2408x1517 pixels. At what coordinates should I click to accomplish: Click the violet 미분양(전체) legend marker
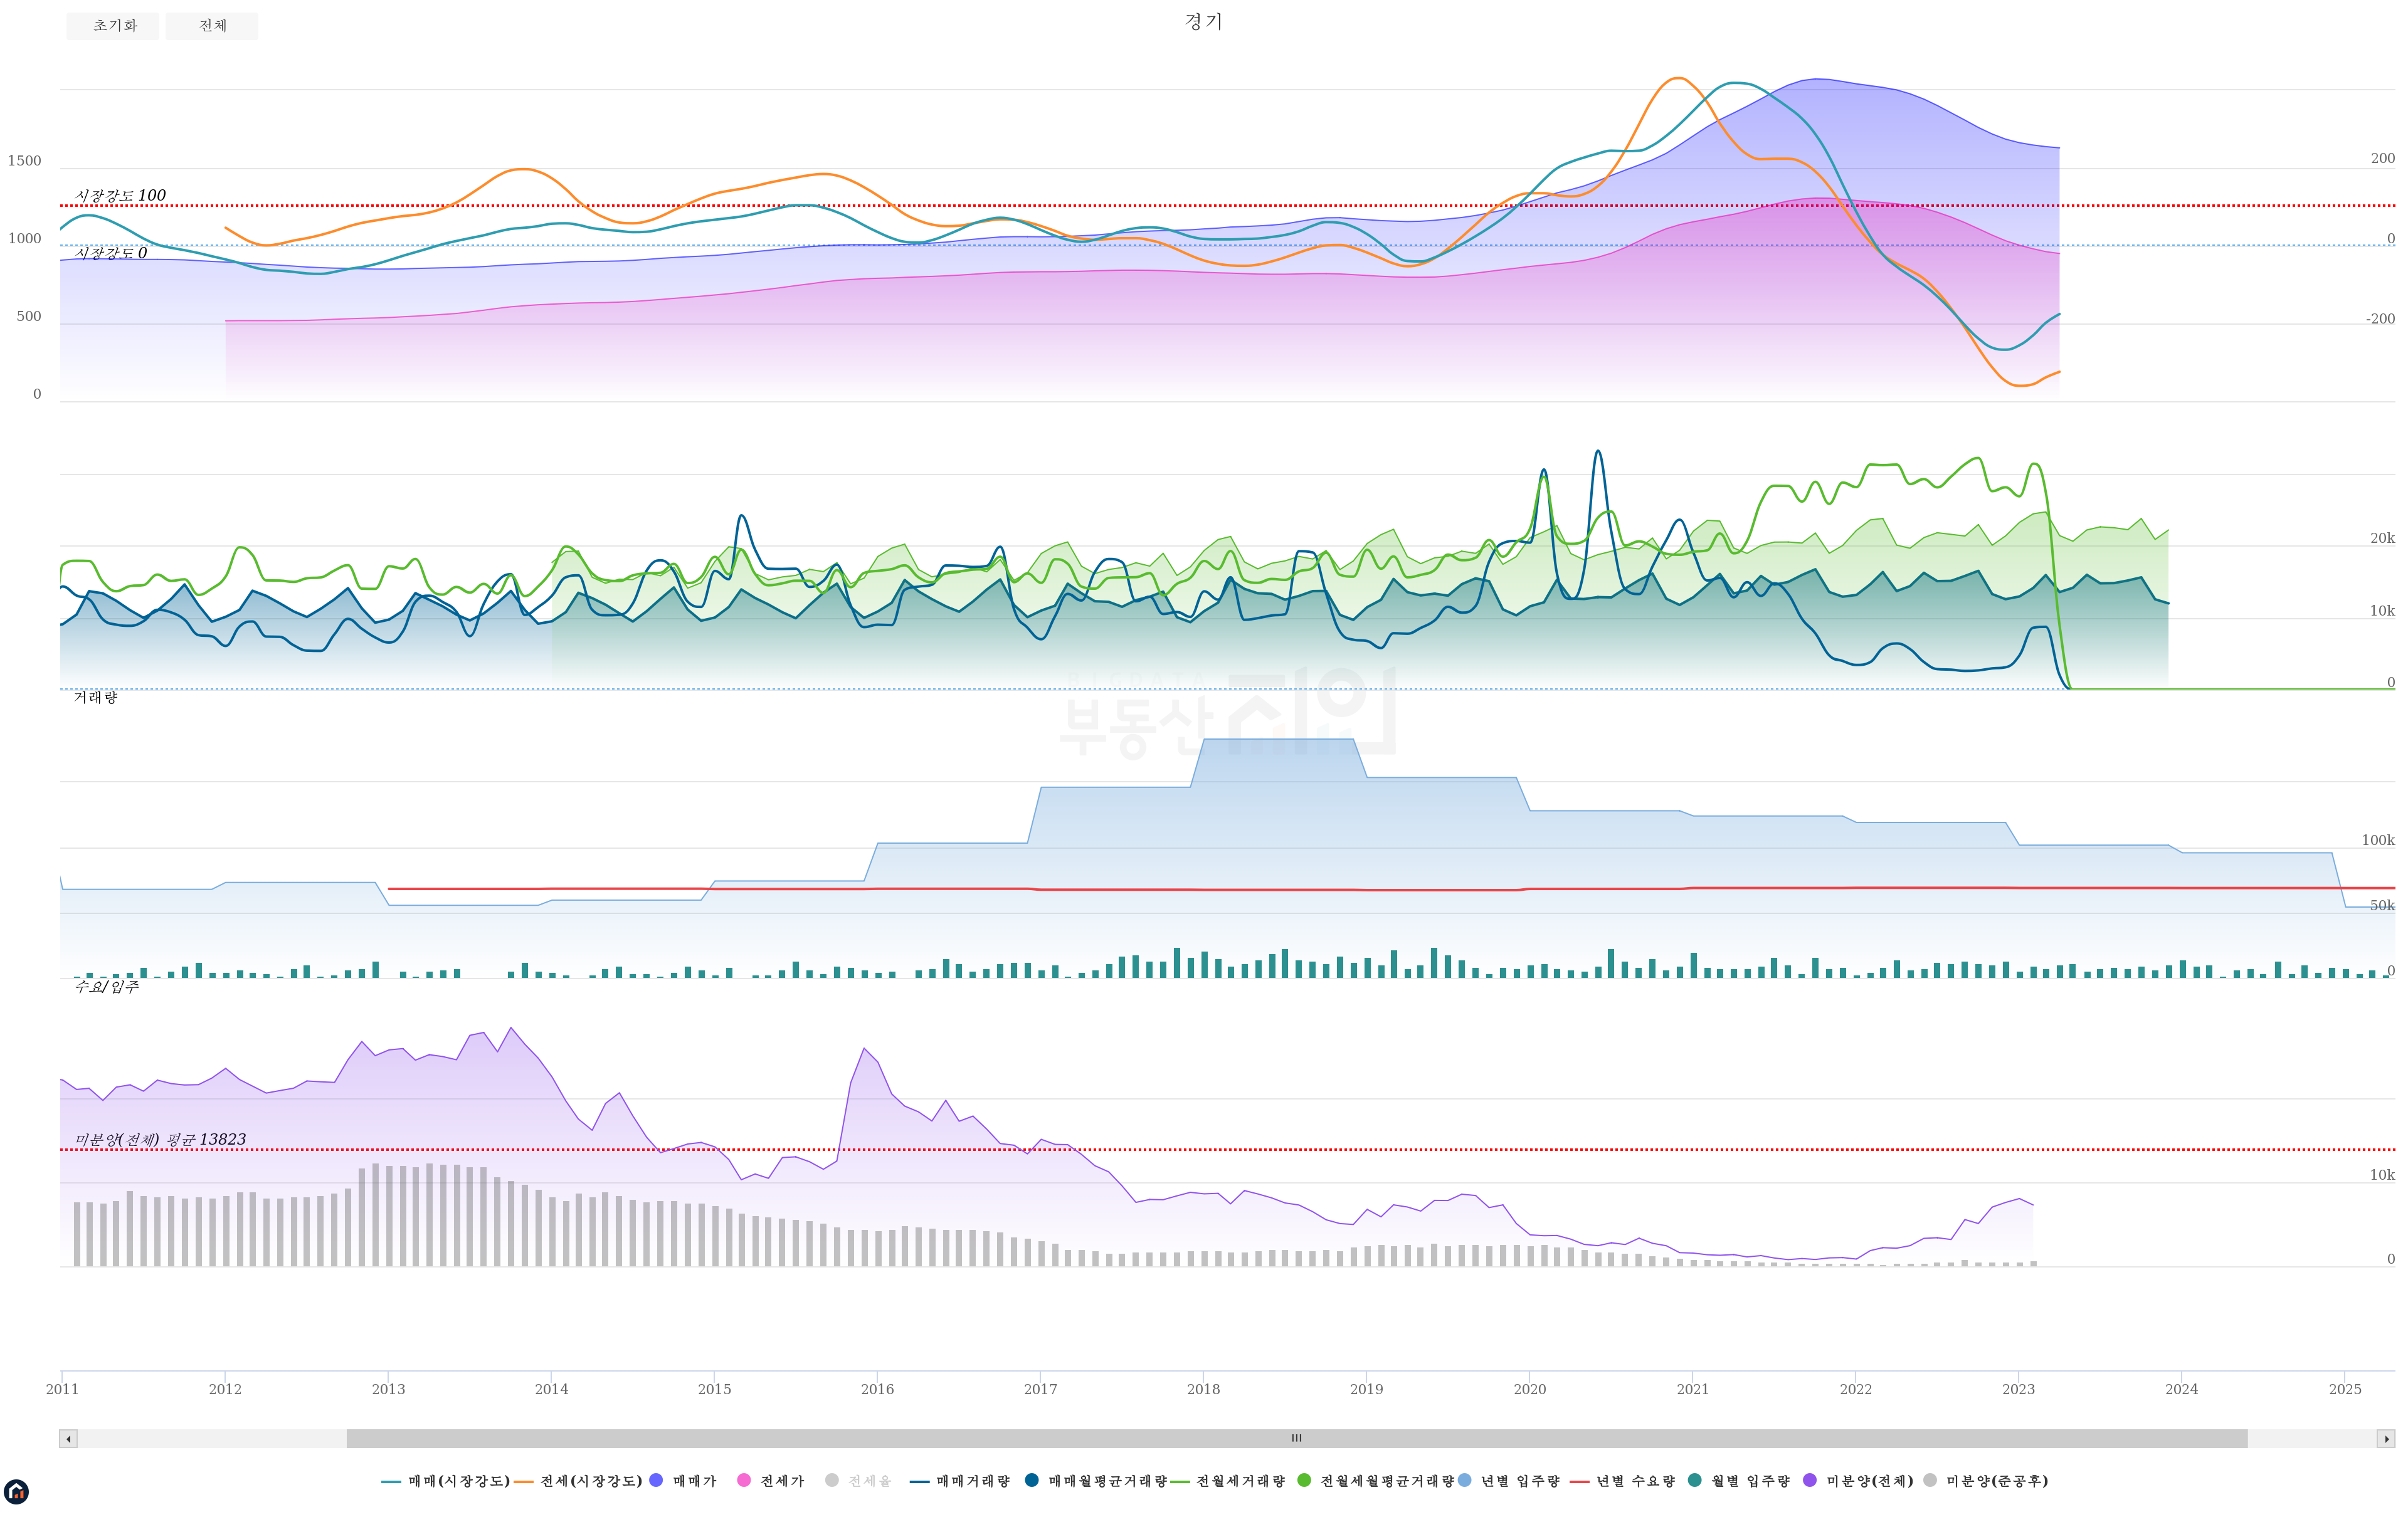(1810, 1480)
